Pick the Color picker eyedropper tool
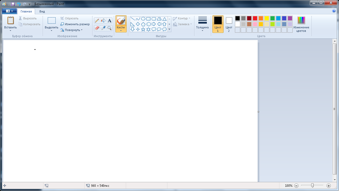This screenshot has width=339, height=191. tap(103, 28)
